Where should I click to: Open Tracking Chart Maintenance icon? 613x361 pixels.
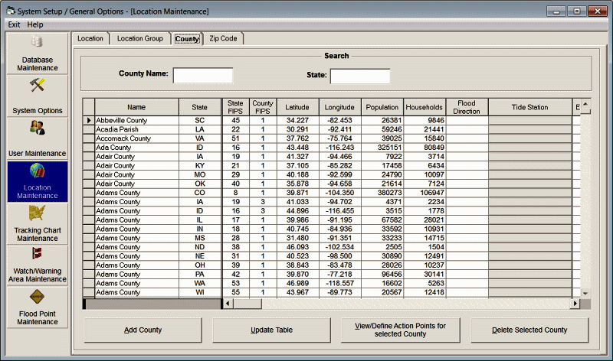37,213
